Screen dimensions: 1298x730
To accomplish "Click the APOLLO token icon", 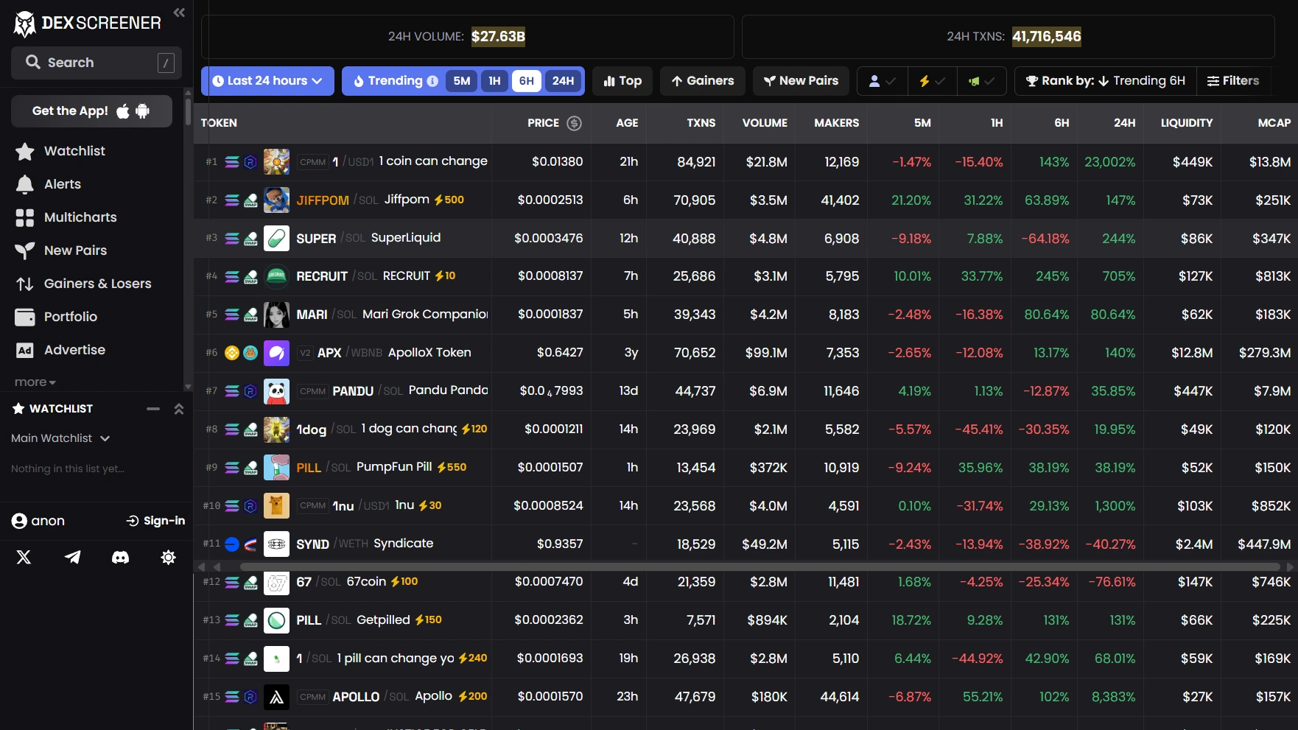I will [x=276, y=697].
